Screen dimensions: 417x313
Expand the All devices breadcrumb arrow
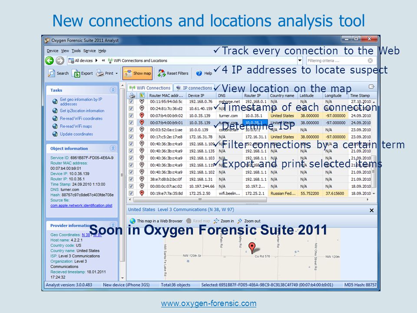pos(96,61)
